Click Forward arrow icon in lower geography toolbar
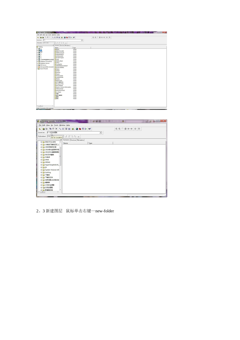This screenshot has width=240, height=340. 131,129
